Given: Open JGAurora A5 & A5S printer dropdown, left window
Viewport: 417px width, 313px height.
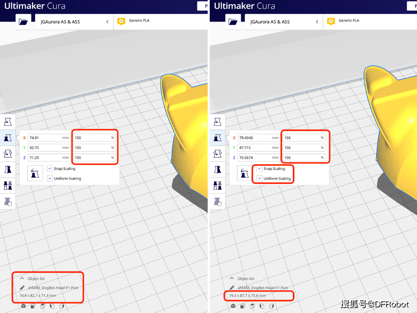Looking at the screenshot, I should (x=74, y=22).
